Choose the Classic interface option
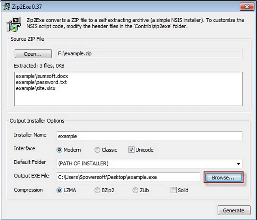257x220 pixels. [106, 150]
